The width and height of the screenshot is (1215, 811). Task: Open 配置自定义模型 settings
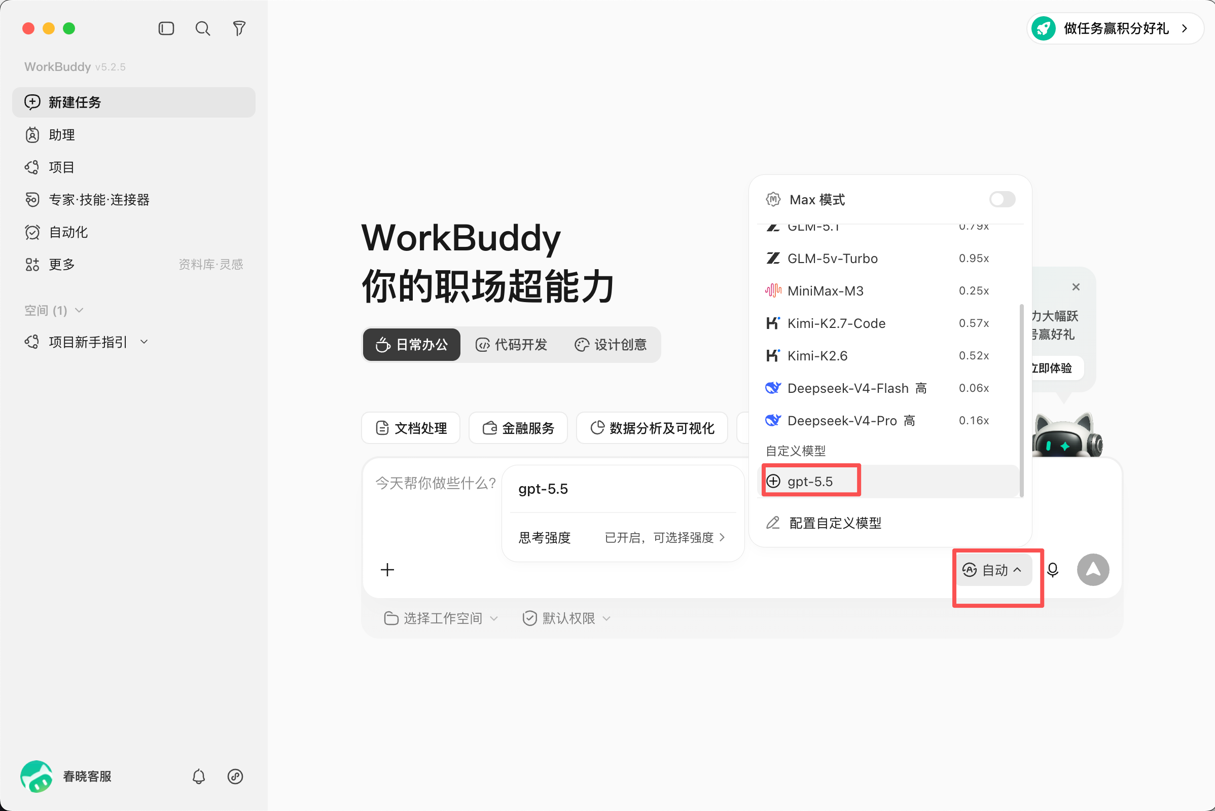pos(890,523)
